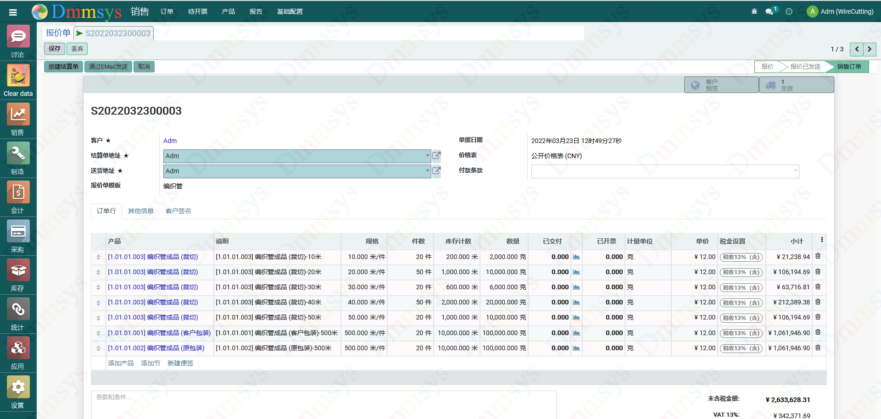Open the 销售 sales app icon
The image size is (881, 419).
click(x=18, y=119)
